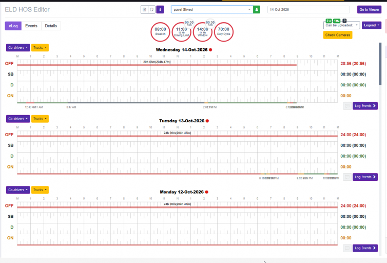Viewport: 387px width, 263px height.
Task: Click Tuesday OFF duty bar labeled 24h 00m
Action: pos(177,136)
